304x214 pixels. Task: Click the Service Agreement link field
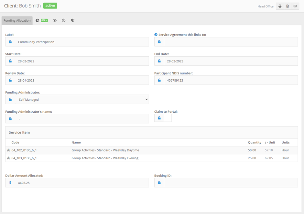[x=231, y=42]
